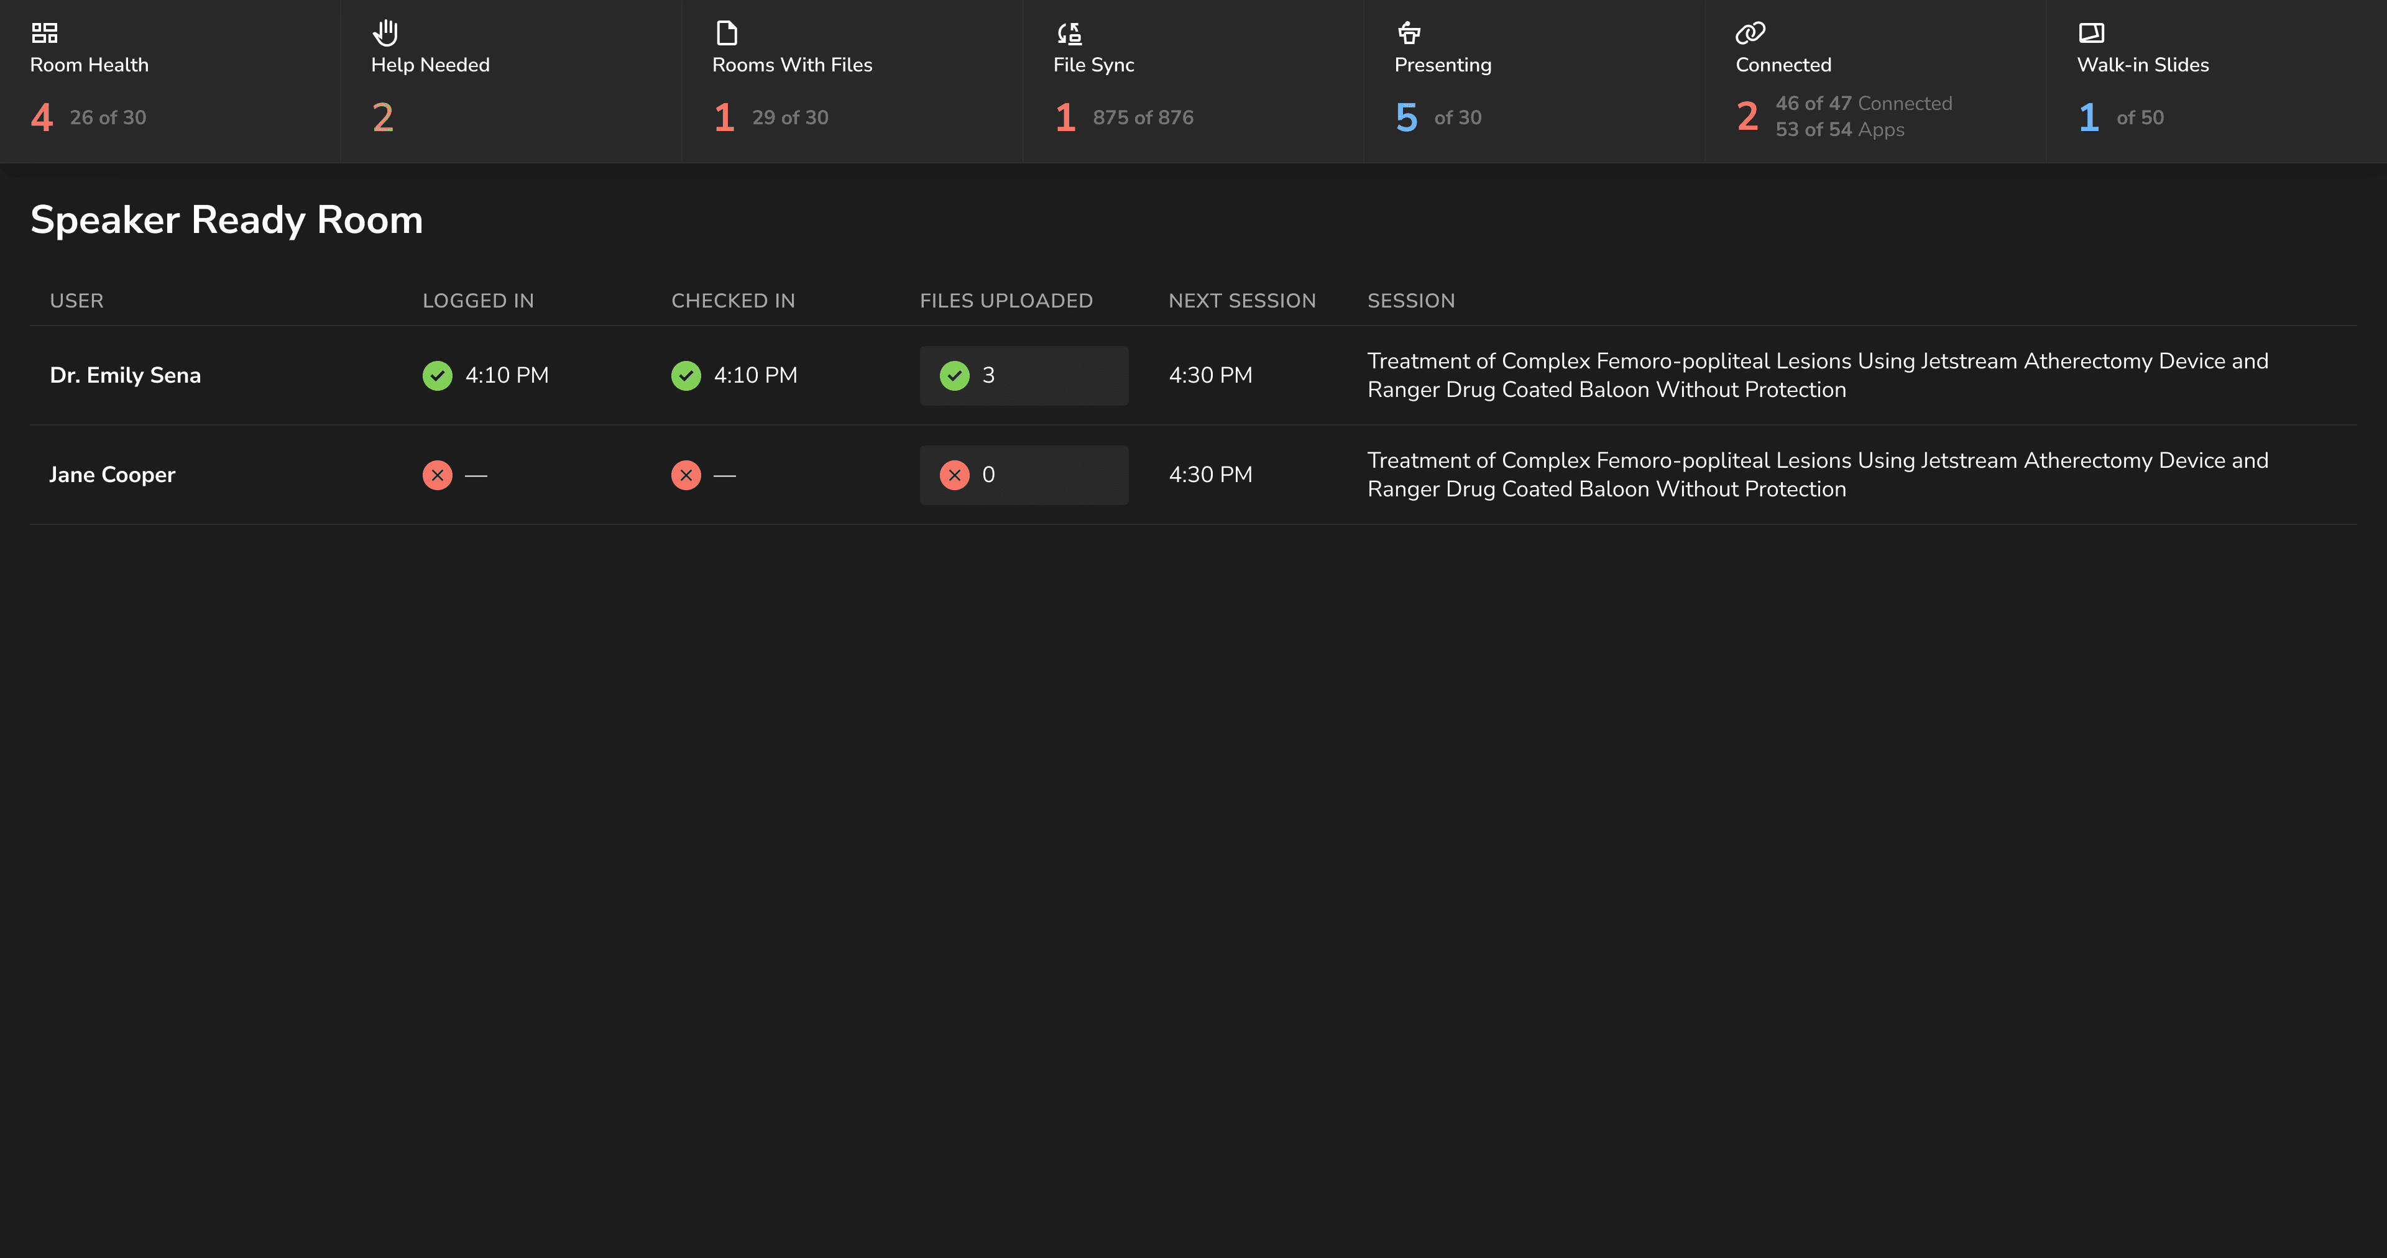Click the Help Needed raised hand icon

pos(385,34)
